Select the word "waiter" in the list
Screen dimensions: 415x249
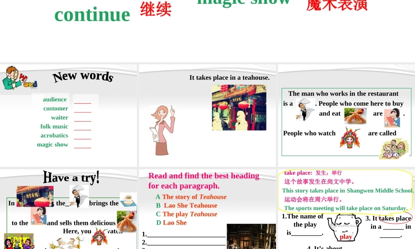coord(59,117)
